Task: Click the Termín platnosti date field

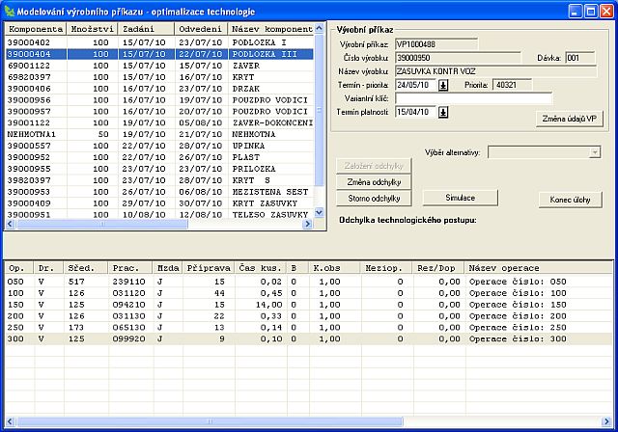Action: 415,113
